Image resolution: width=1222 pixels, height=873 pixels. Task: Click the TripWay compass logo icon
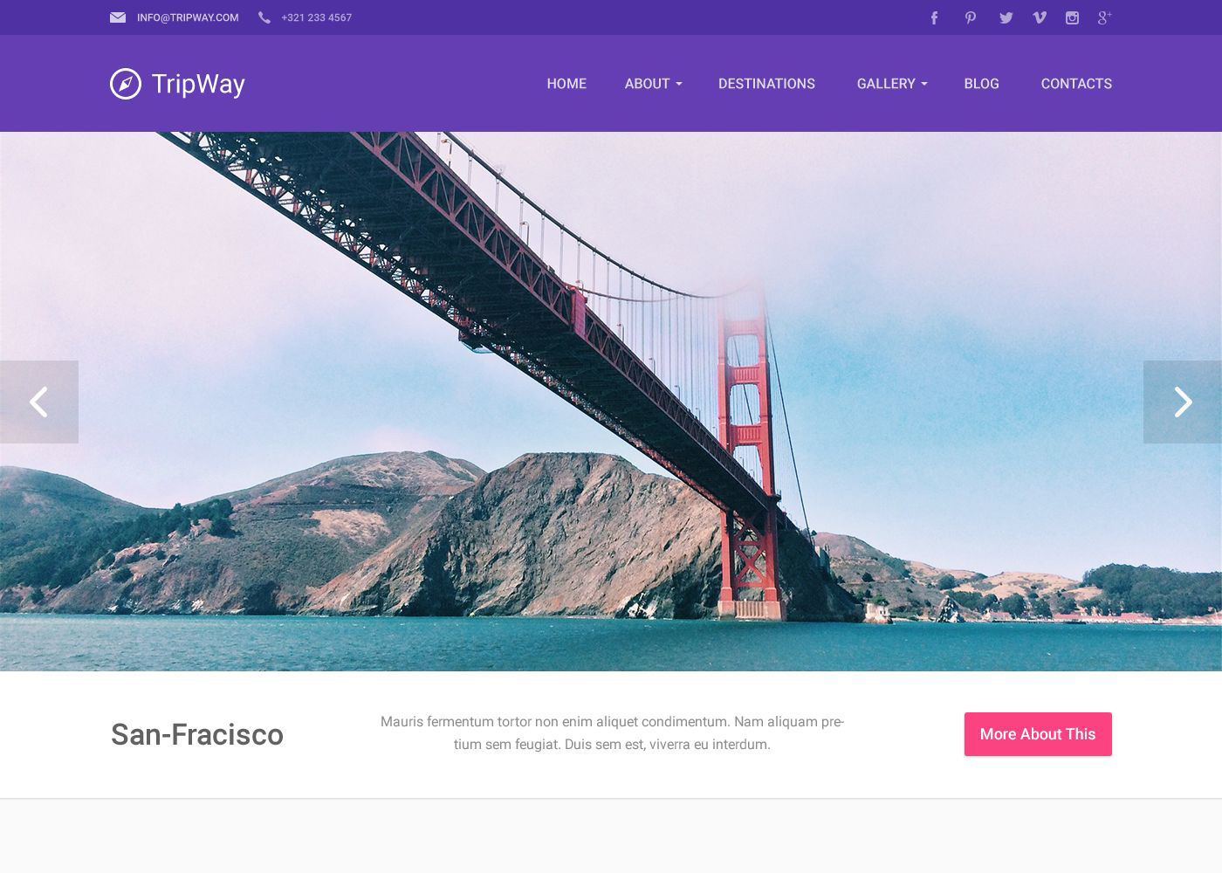click(126, 84)
